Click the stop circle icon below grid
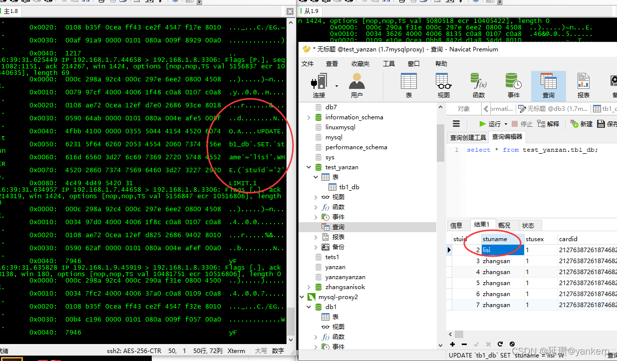 tap(512, 344)
